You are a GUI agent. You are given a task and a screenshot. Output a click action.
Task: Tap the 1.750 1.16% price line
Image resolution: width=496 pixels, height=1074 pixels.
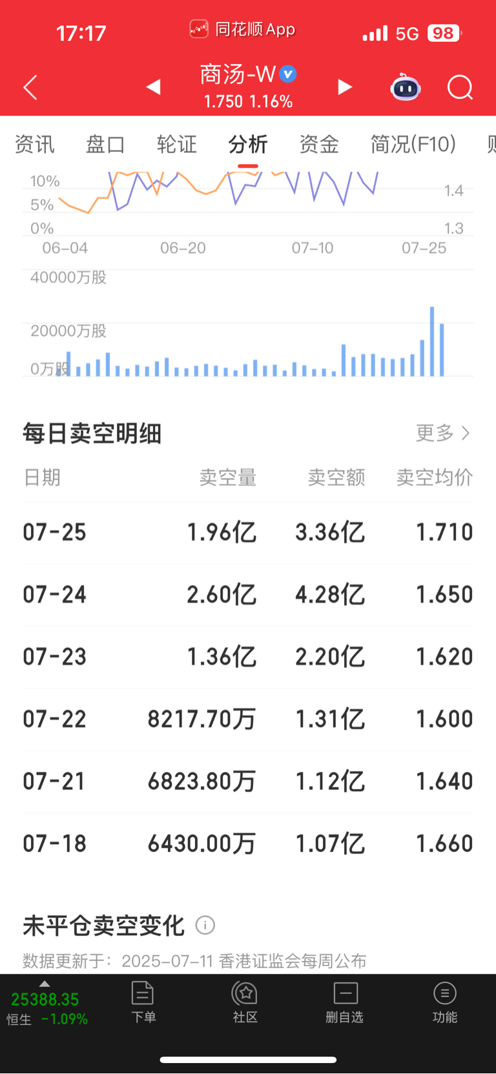pyautogui.click(x=248, y=101)
